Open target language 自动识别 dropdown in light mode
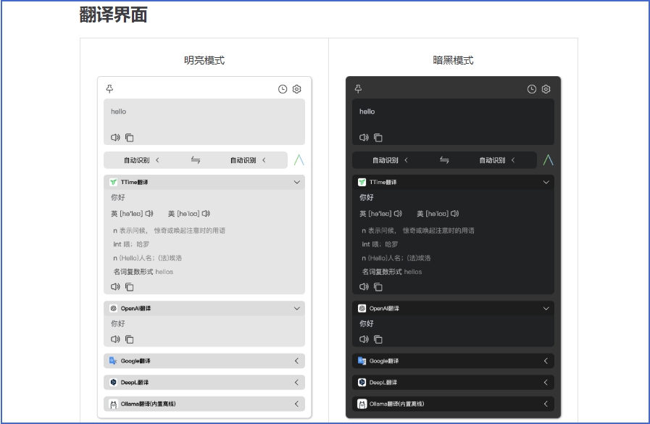The width and height of the screenshot is (650, 424). [248, 160]
